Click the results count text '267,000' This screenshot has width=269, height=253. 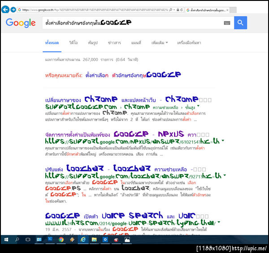click(90, 60)
